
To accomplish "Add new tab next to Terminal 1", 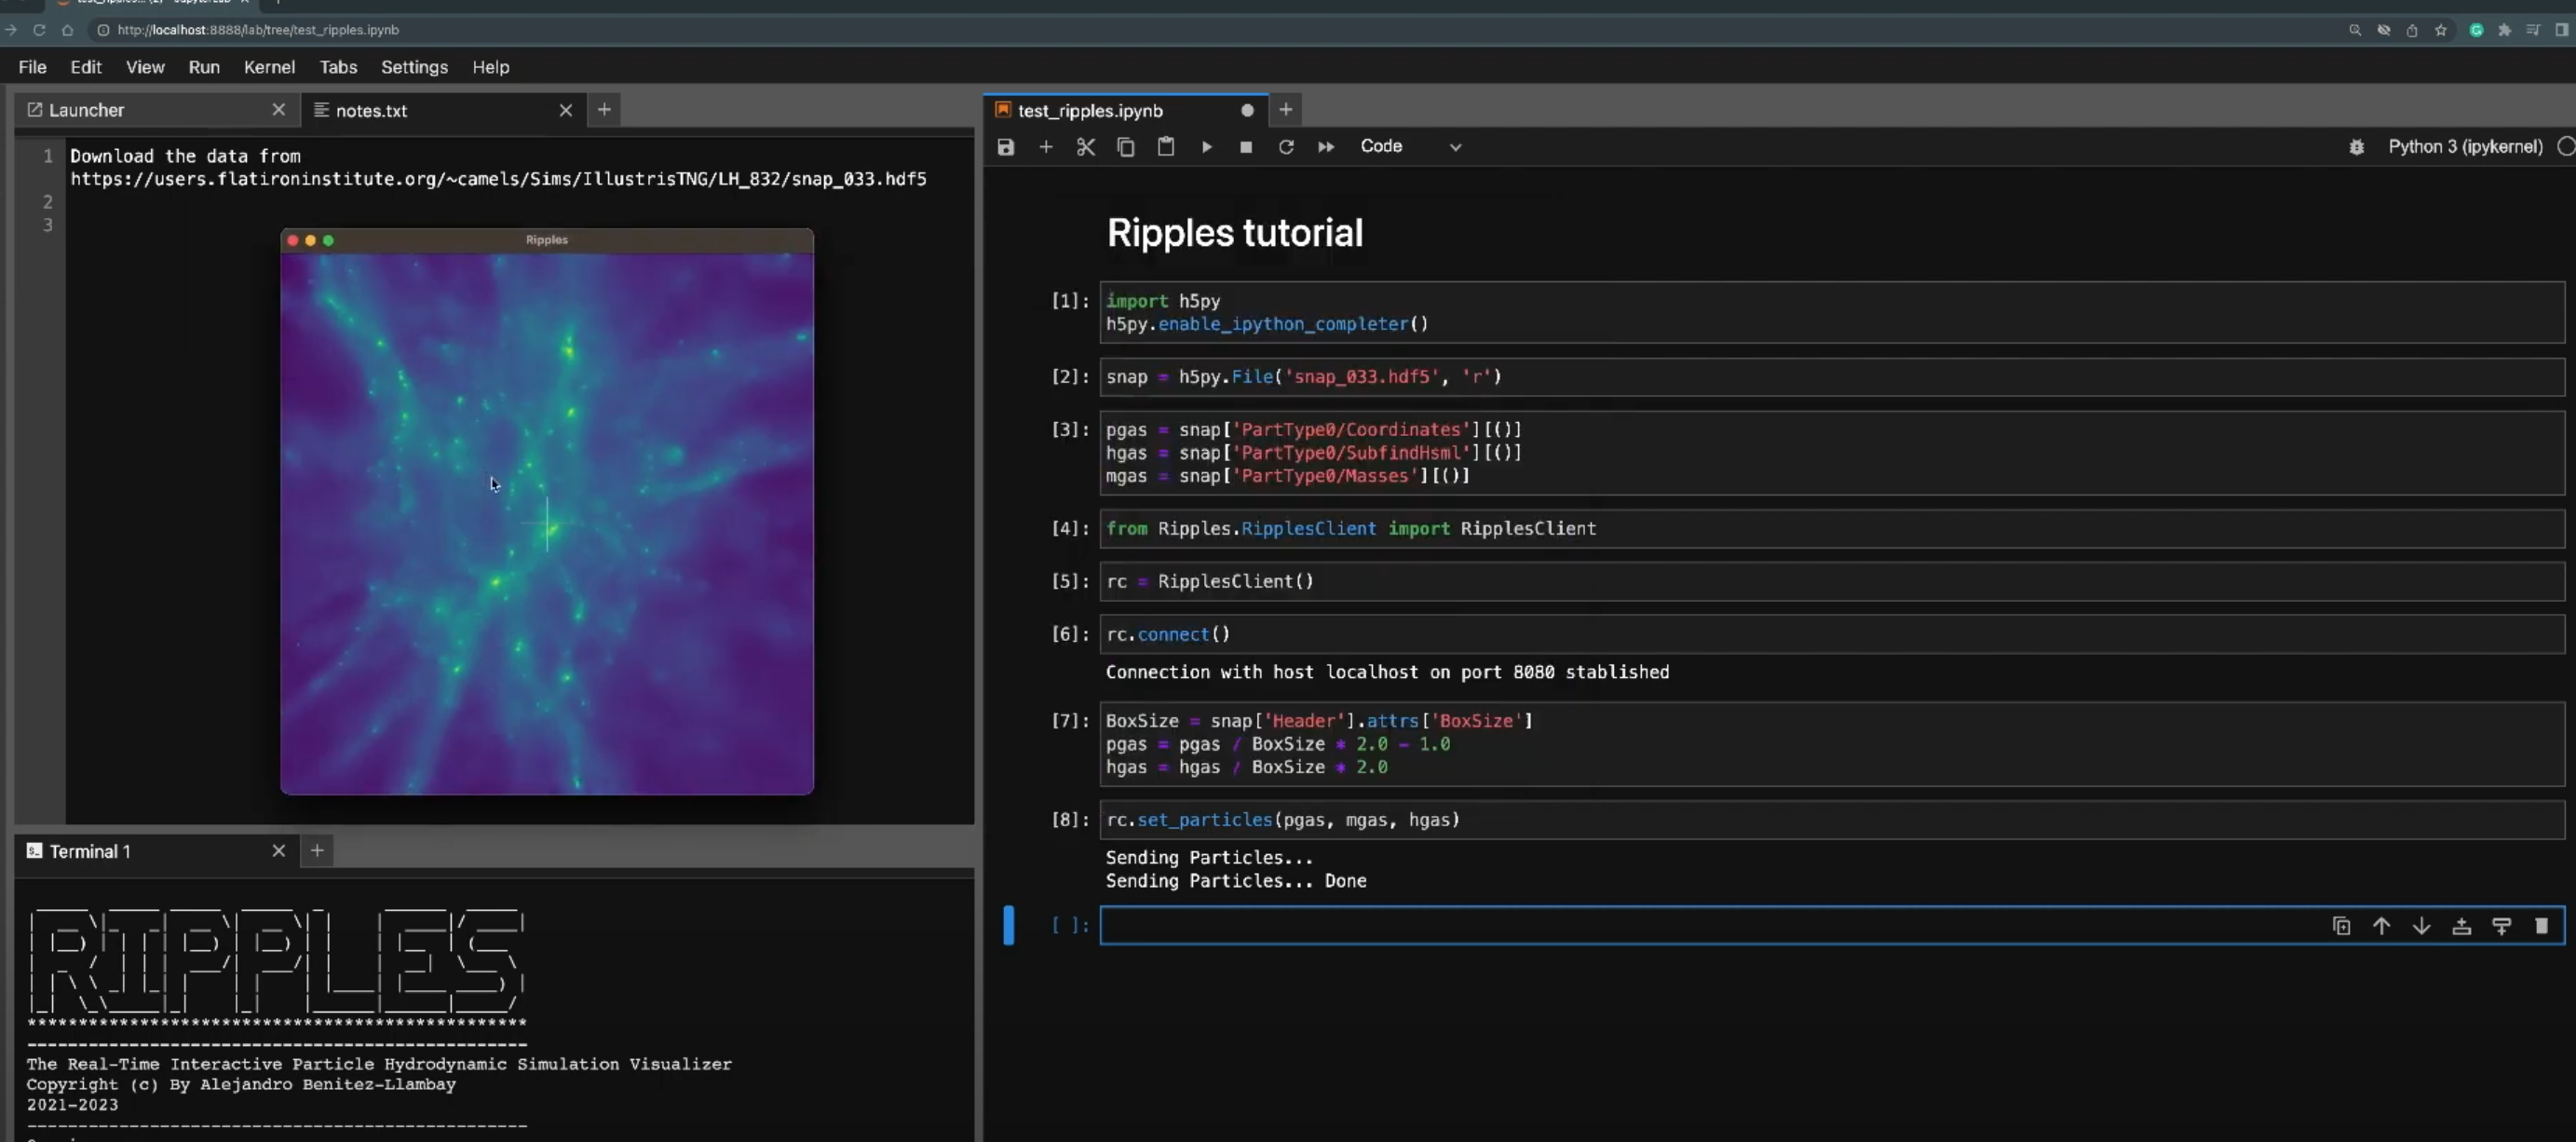I will (x=317, y=851).
